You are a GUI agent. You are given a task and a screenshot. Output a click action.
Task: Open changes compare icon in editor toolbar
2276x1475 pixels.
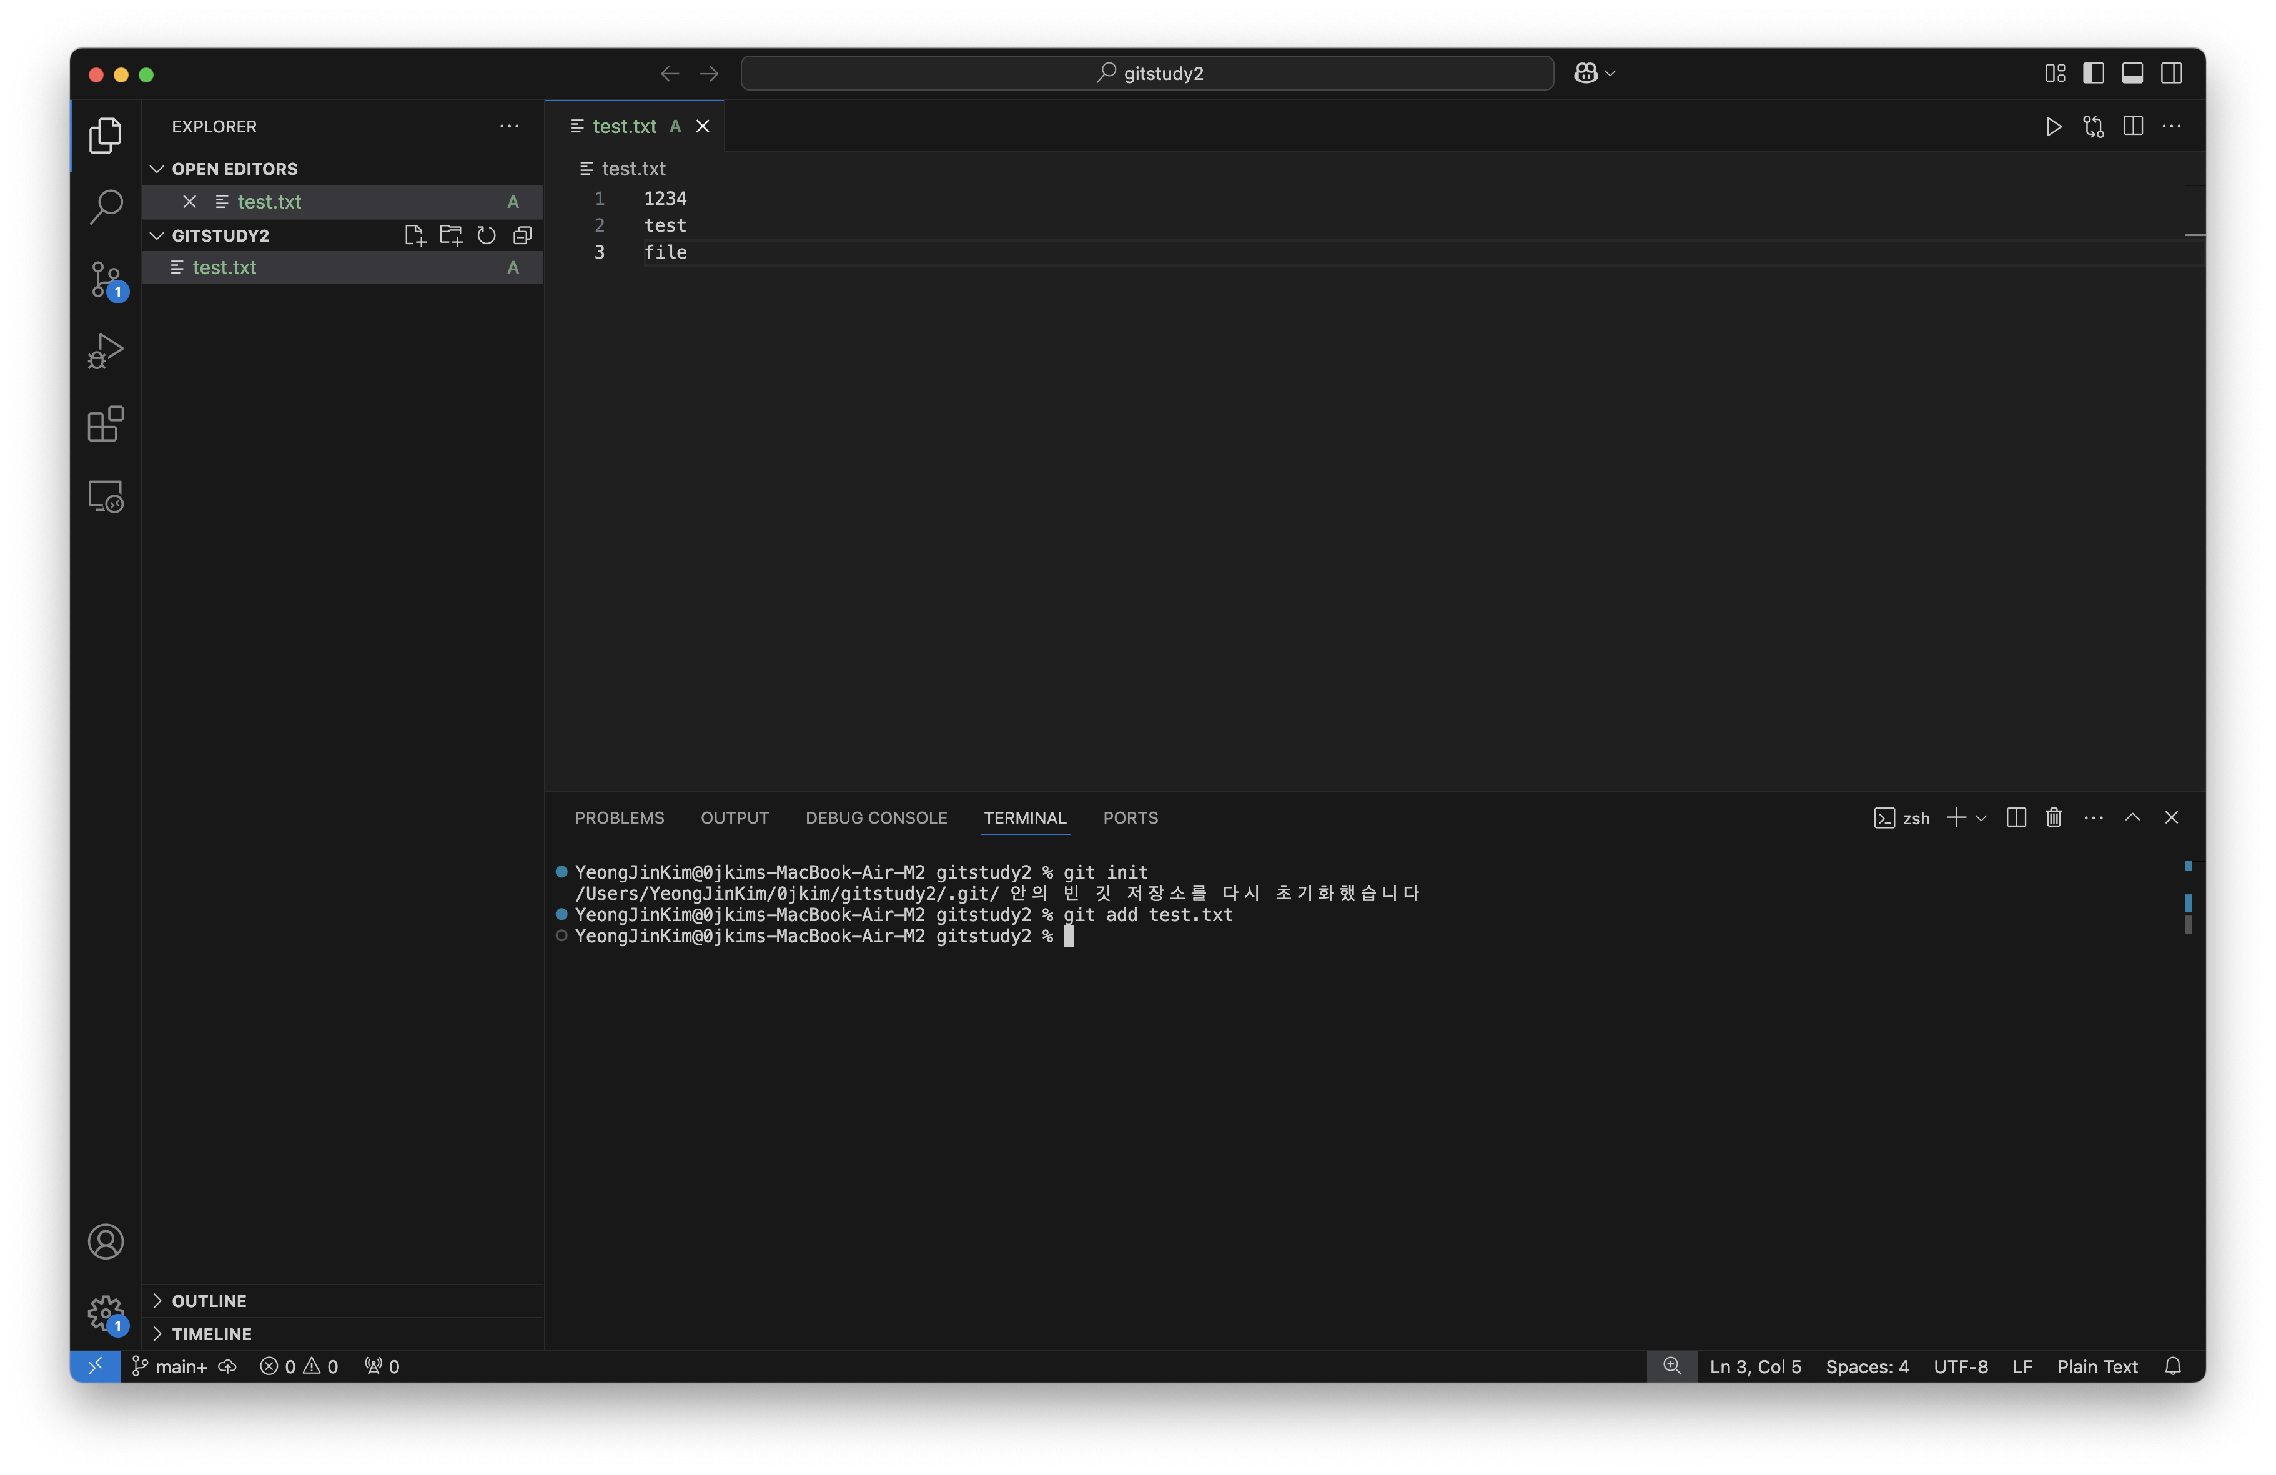[2094, 126]
